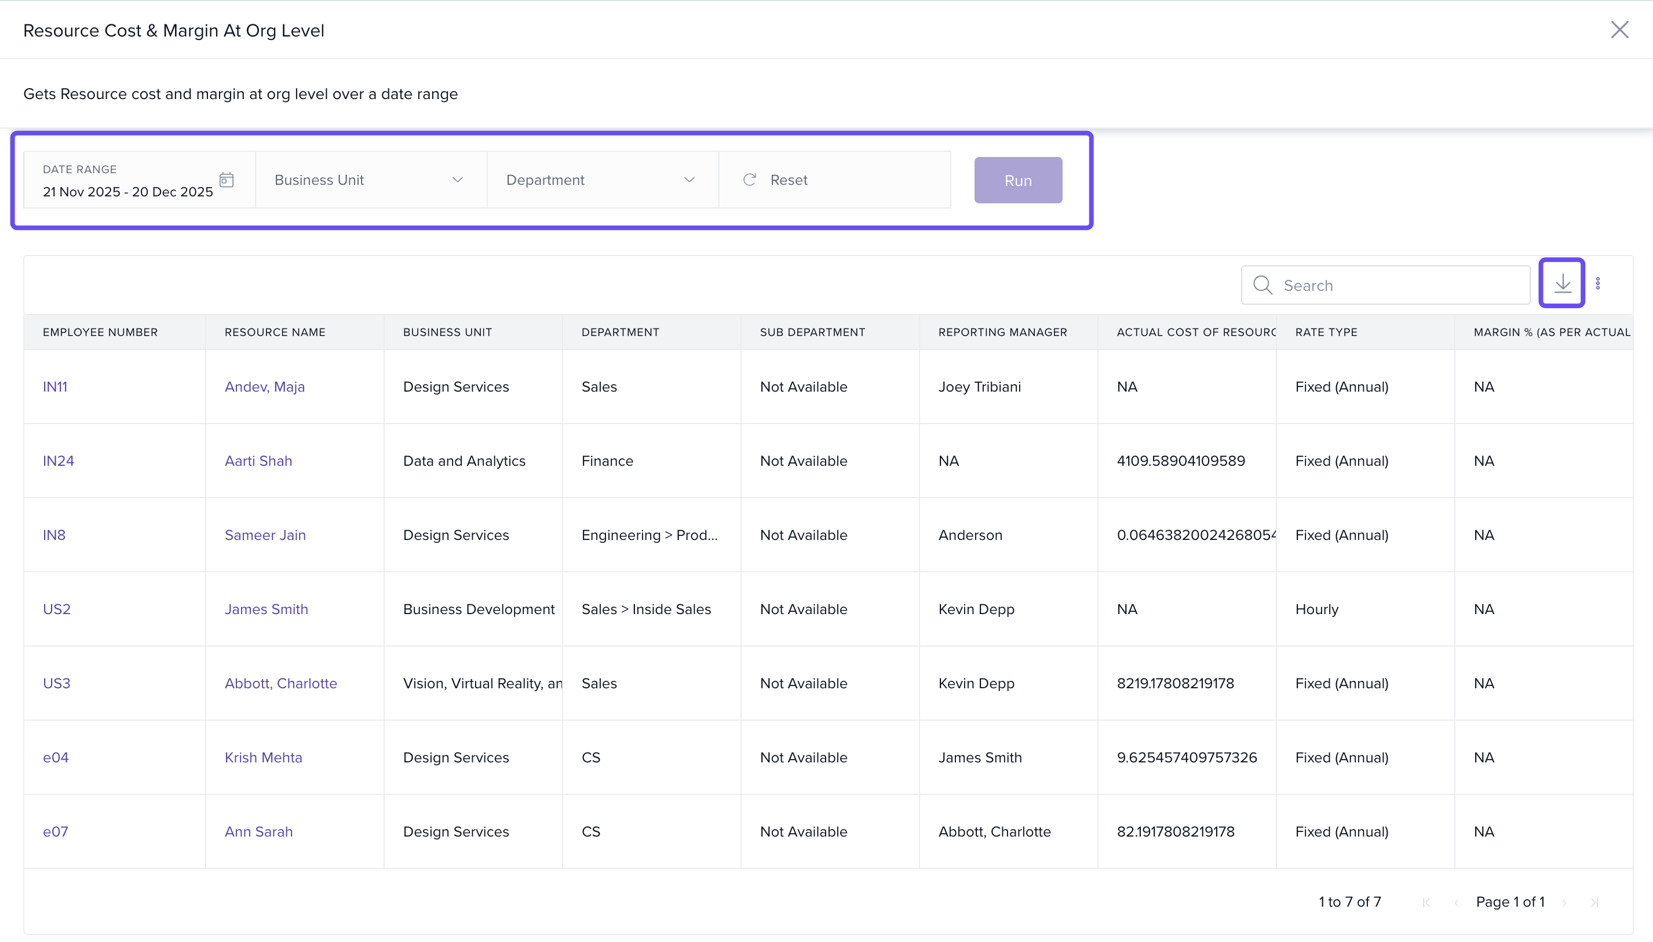Jump to first page arrow
The height and width of the screenshot is (942, 1653).
click(1426, 903)
